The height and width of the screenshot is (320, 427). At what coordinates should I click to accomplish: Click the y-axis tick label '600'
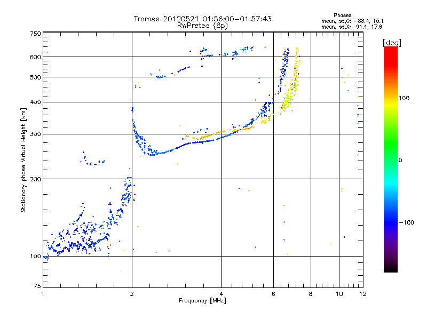[36, 57]
